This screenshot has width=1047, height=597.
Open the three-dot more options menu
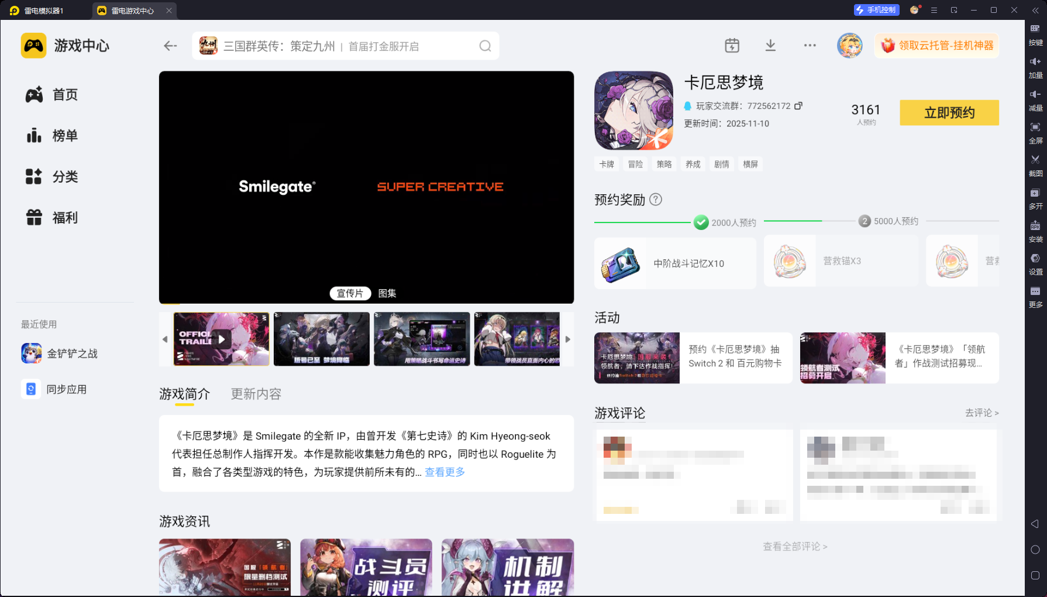click(x=810, y=46)
